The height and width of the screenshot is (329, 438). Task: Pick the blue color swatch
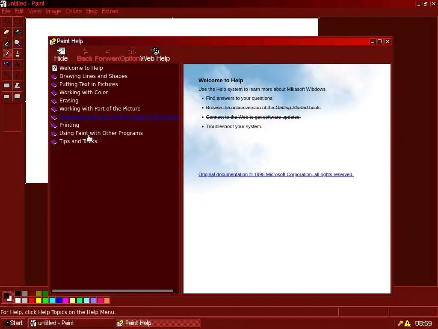59,300
